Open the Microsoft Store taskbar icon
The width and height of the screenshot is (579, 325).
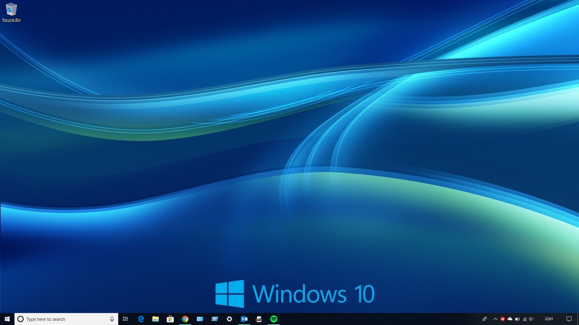(x=170, y=319)
